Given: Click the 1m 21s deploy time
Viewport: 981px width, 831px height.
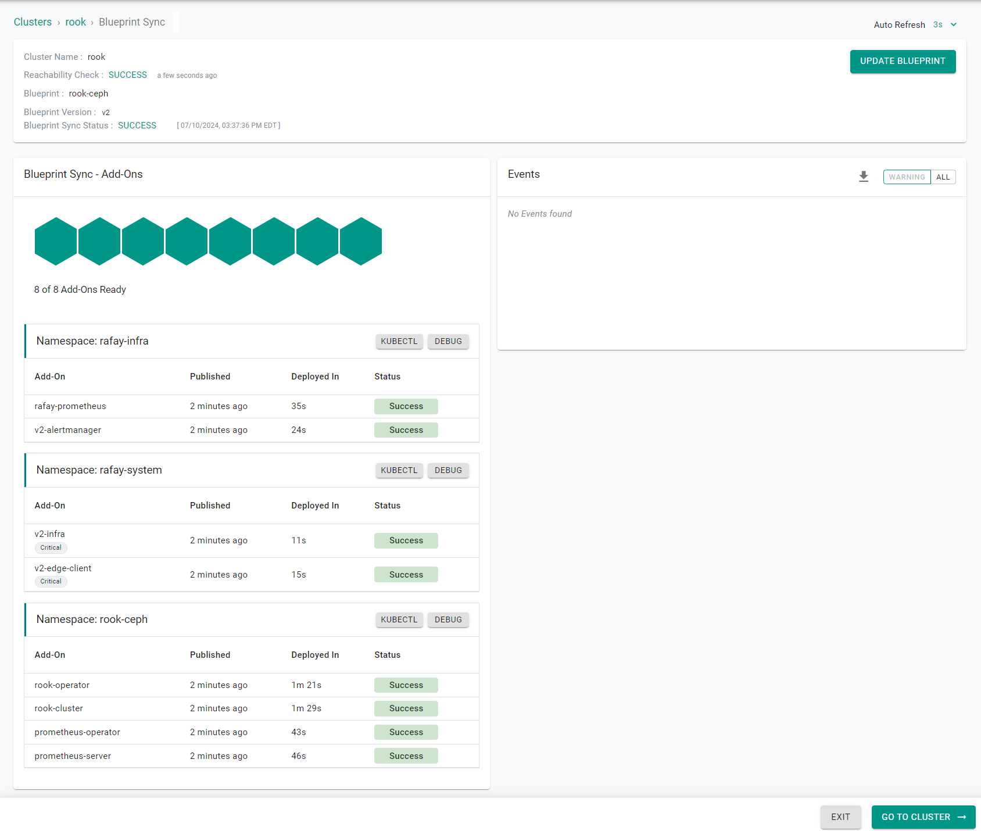Looking at the screenshot, I should 306,685.
